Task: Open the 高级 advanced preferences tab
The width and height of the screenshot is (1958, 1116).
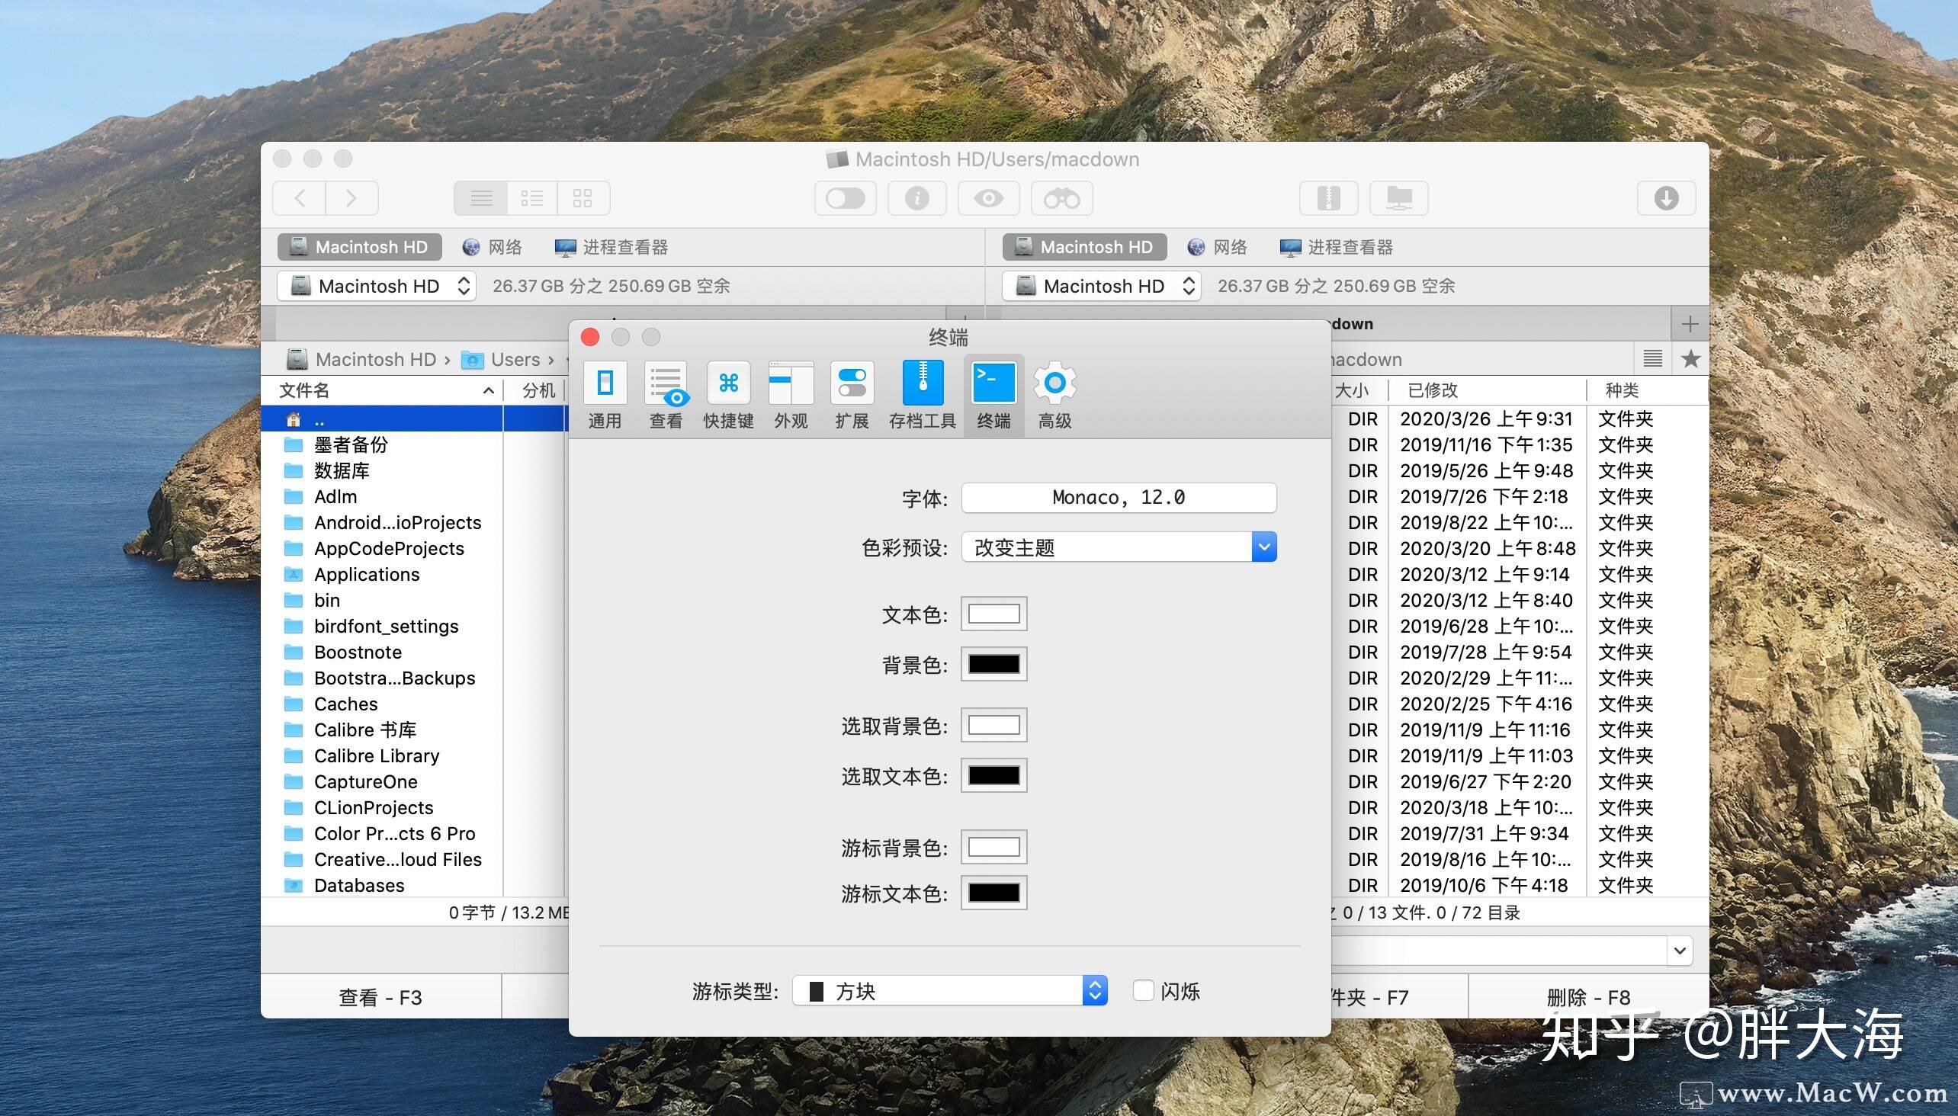Action: tap(1055, 395)
